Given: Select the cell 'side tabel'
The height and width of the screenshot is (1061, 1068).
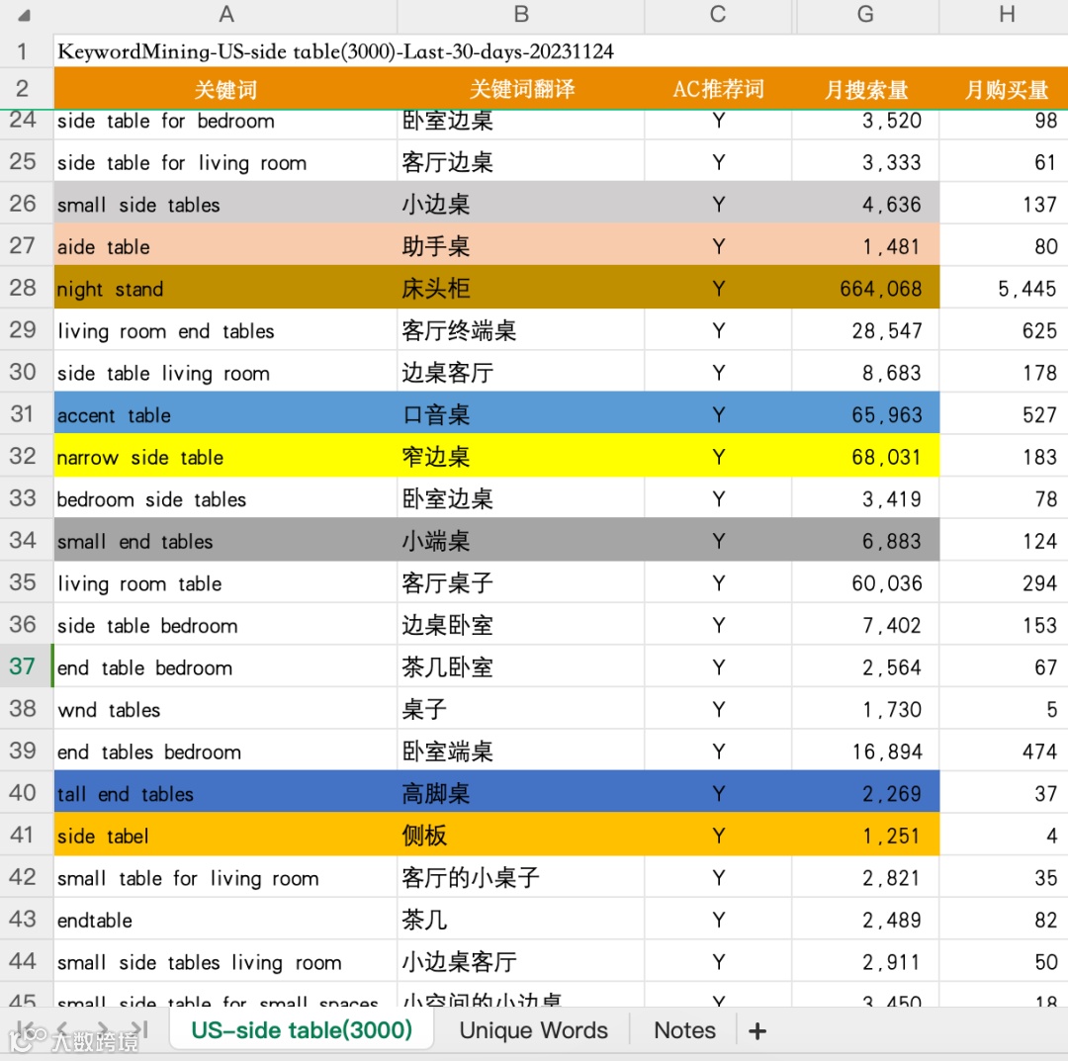Looking at the screenshot, I should (225, 836).
